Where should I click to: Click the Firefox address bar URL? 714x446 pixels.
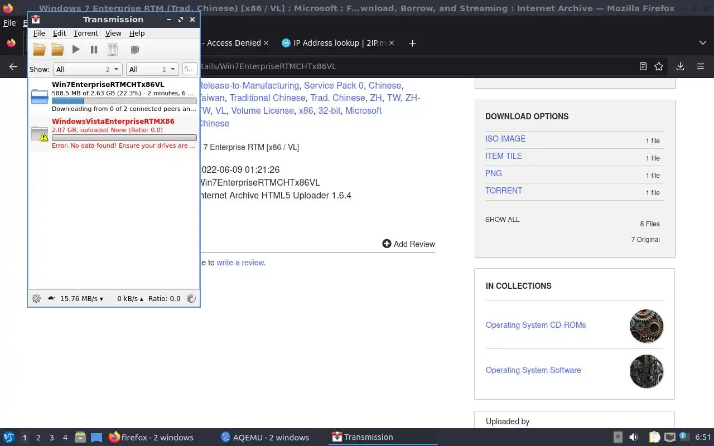coord(268,66)
